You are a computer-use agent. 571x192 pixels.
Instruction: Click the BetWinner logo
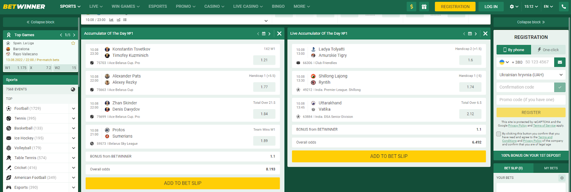(24, 6)
